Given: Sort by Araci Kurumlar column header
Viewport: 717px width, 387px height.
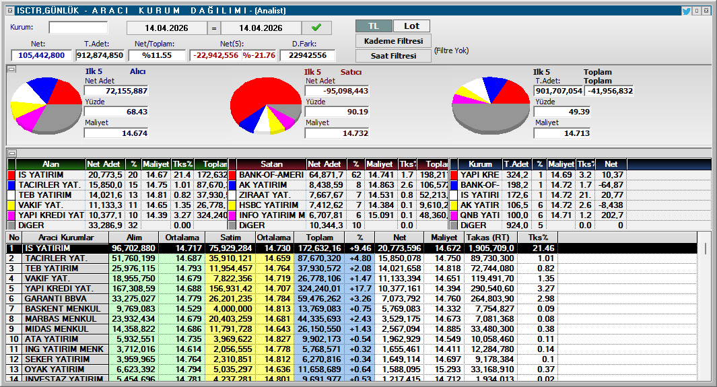Looking at the screenshot, I should point(65,238).
